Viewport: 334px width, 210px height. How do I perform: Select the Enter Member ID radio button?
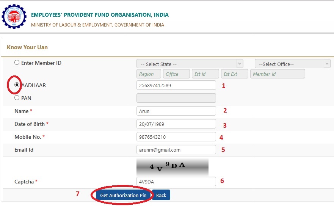(17, 63)
